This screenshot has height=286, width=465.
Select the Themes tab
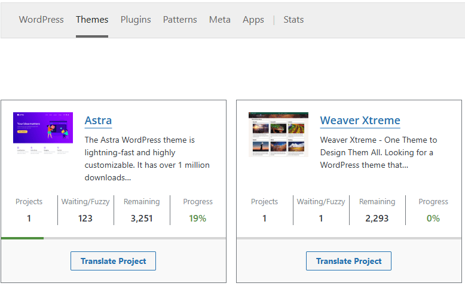tap(92, 20)
